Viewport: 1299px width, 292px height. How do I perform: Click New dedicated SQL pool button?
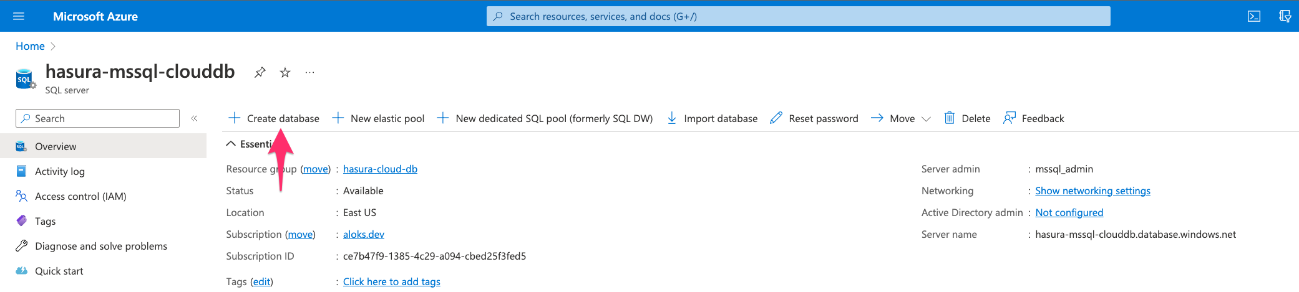pyautogui.click(x=545, y=118)
